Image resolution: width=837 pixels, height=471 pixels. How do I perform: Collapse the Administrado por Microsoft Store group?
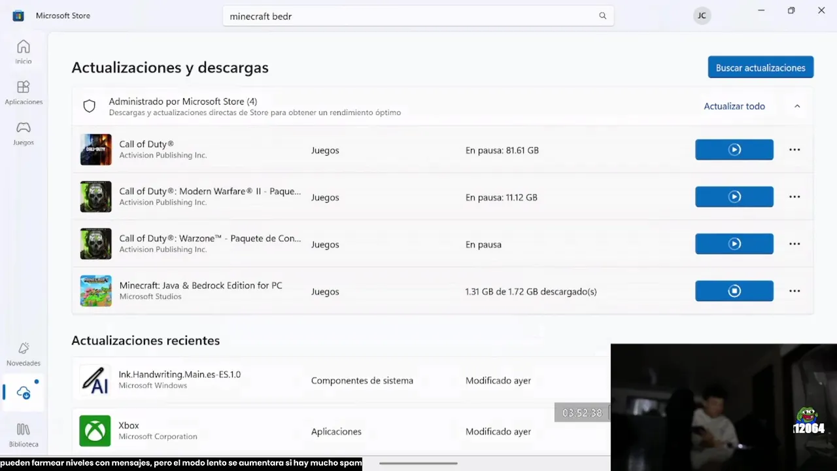click(x=797, y=106)
